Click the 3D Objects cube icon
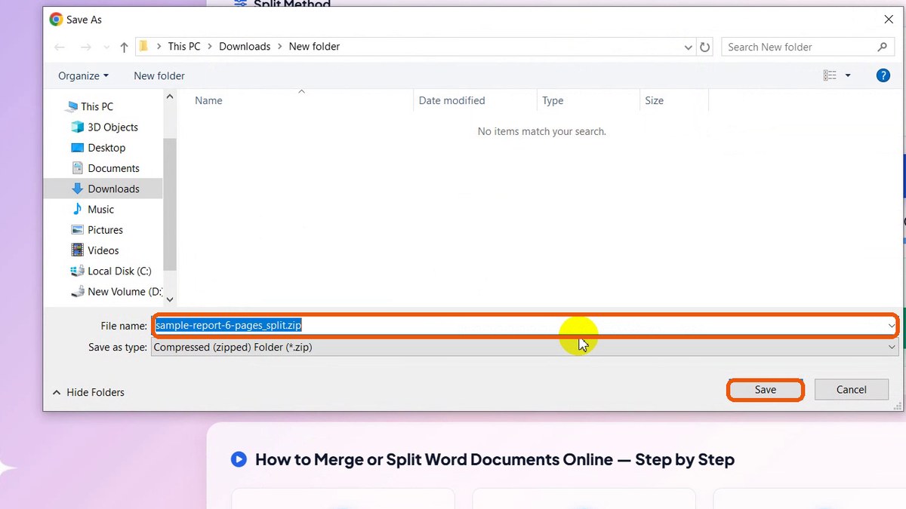Screen dimensions: 906x509 [x=77, y=127]
